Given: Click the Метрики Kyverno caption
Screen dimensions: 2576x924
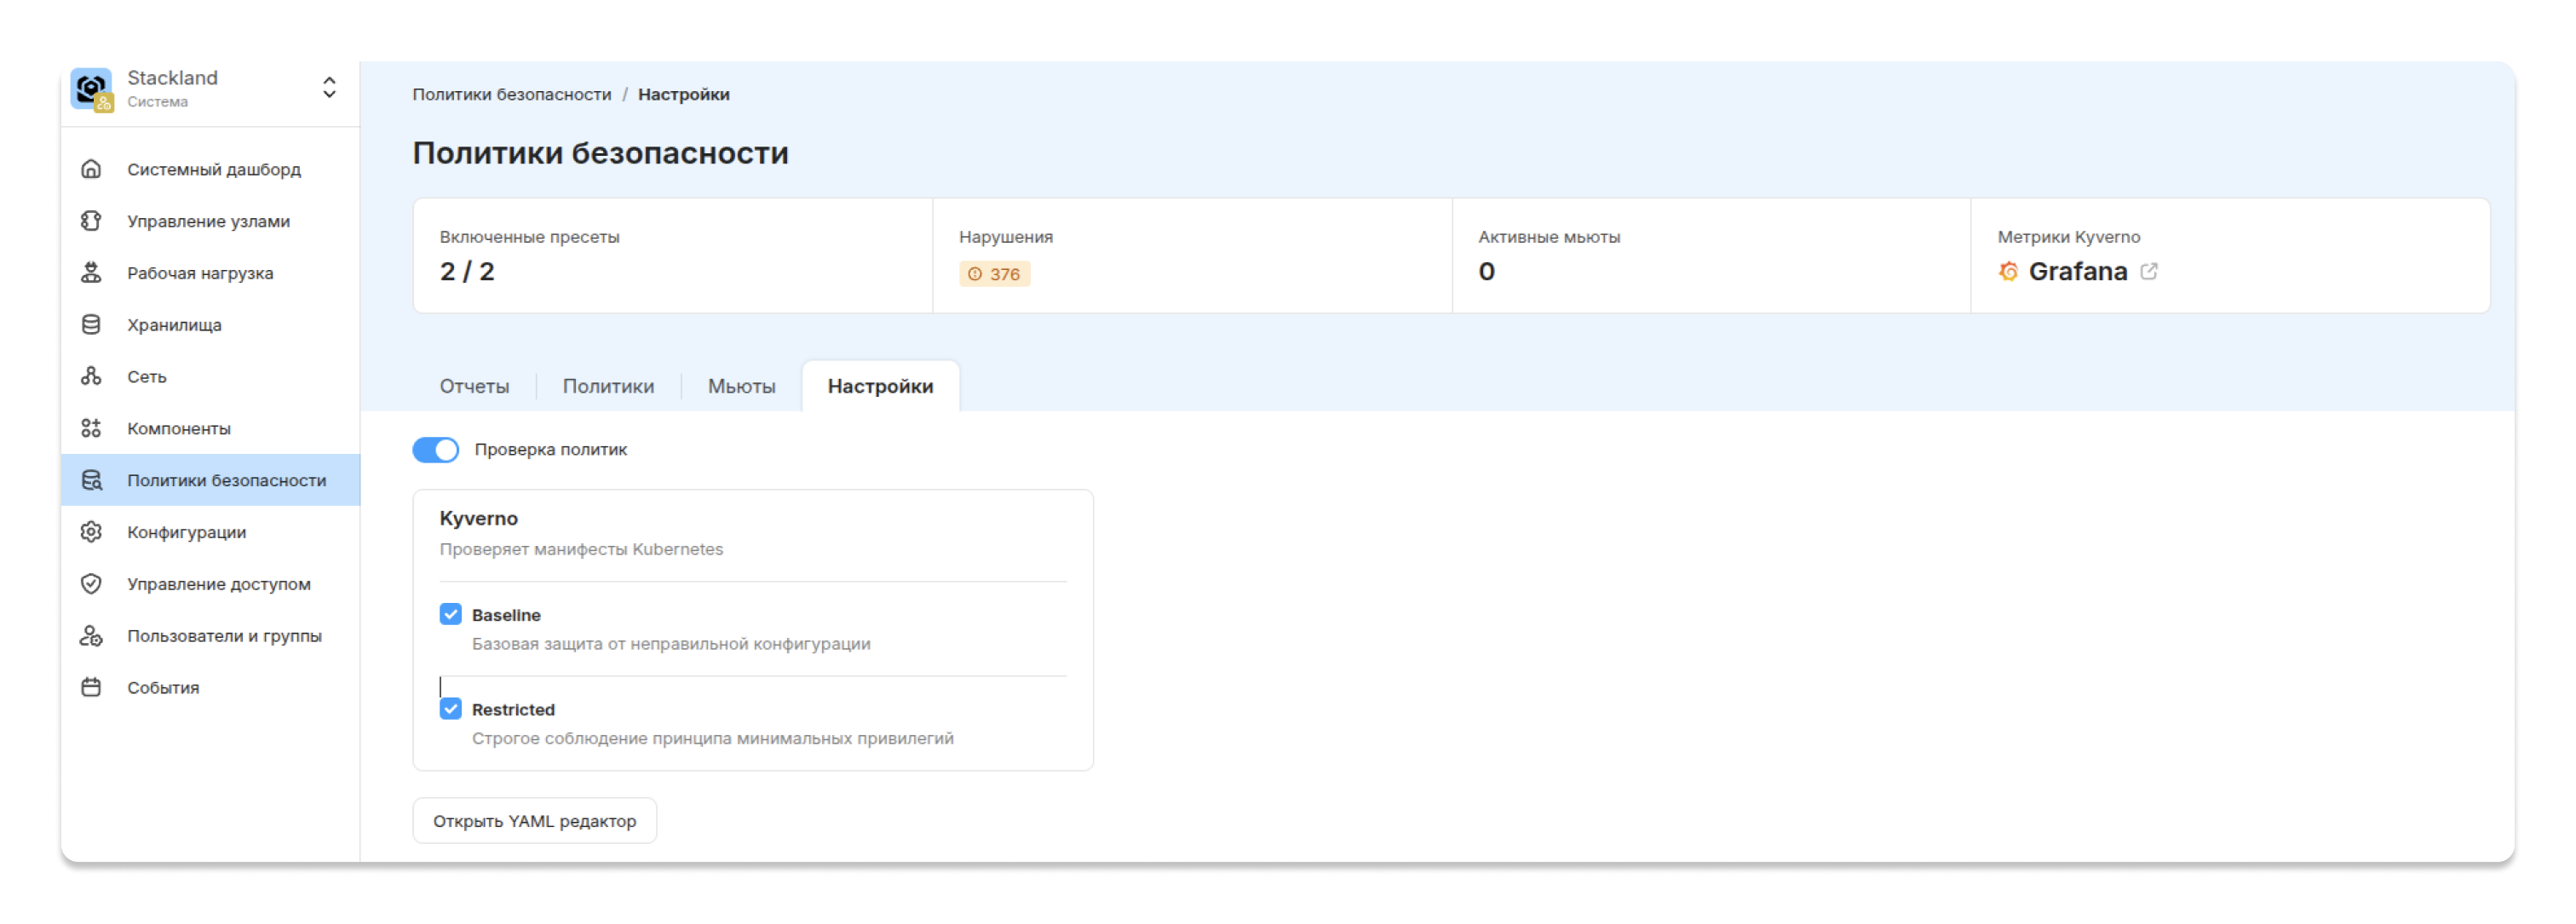Looking at the screenshot, I should click(x=2068, y=238).
